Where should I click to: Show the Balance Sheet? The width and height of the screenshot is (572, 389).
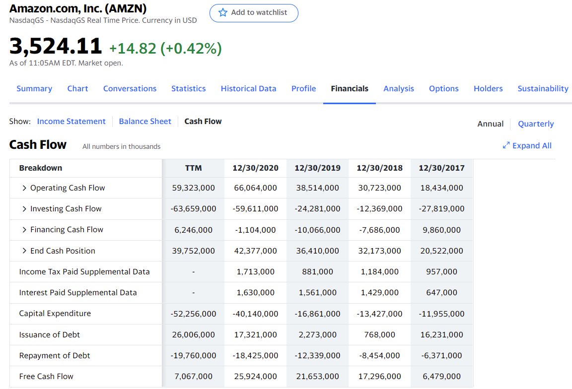145,122
